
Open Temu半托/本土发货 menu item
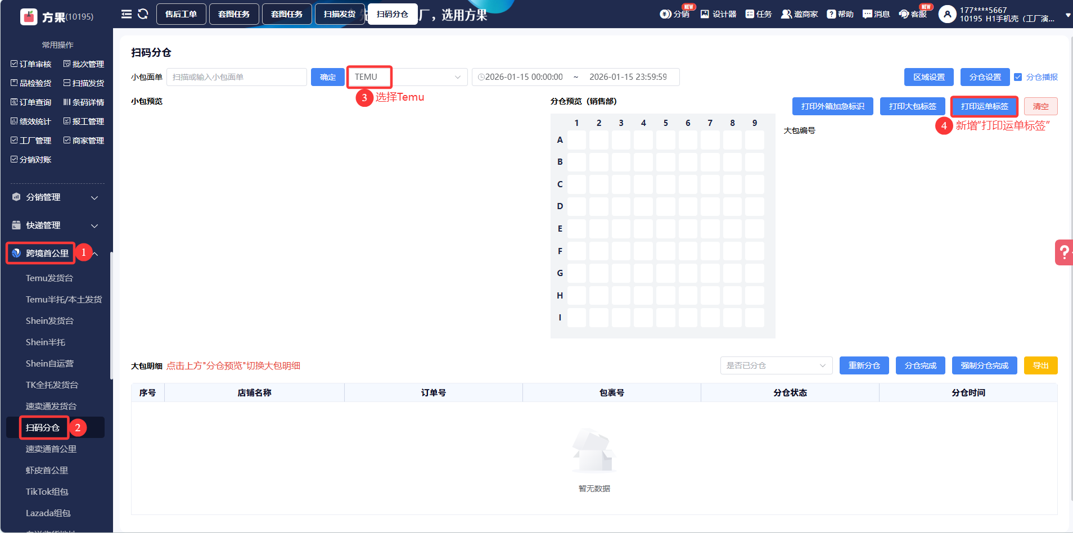click(x=64, y=300)
